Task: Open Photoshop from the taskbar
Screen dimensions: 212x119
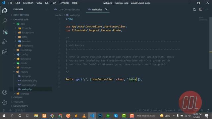Action: pos(100,116)
